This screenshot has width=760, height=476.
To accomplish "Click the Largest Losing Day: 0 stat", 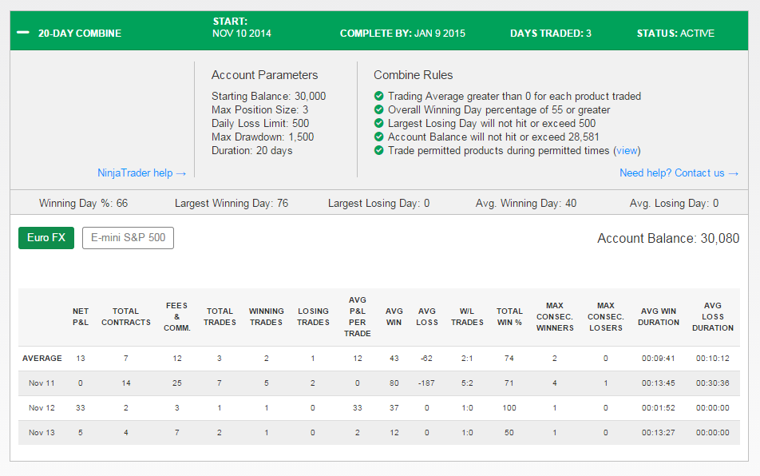I will click(x=378, y=203).
